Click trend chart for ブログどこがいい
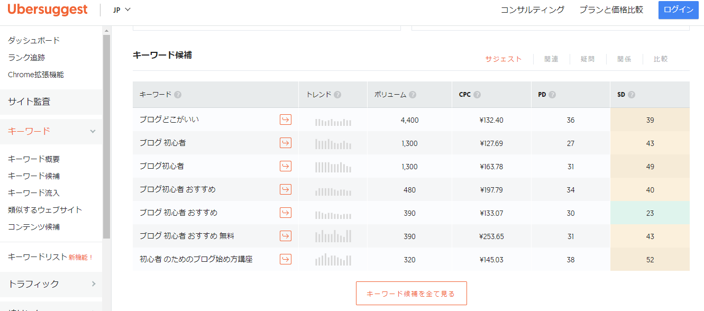704x311 pixels. click(333, 122)
